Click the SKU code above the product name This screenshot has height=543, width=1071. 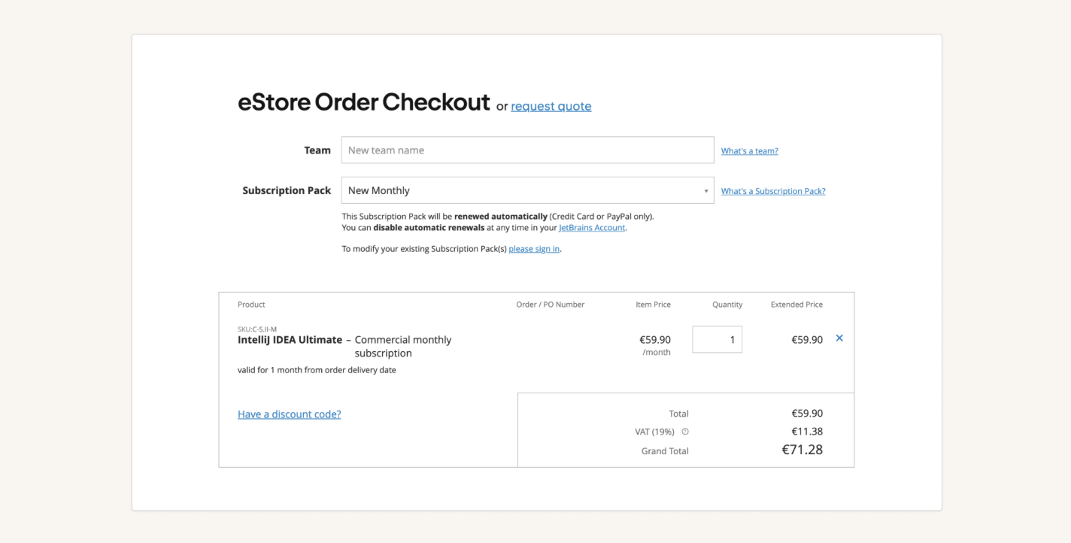[x=257, y=329]
